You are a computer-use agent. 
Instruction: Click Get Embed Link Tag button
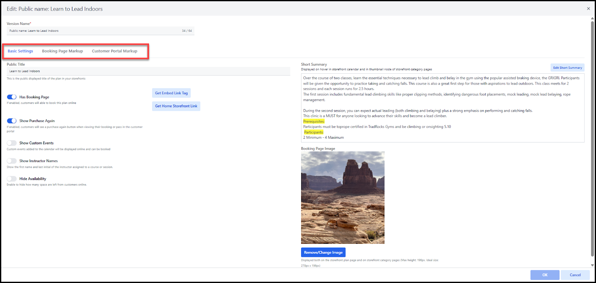point(171,93)
